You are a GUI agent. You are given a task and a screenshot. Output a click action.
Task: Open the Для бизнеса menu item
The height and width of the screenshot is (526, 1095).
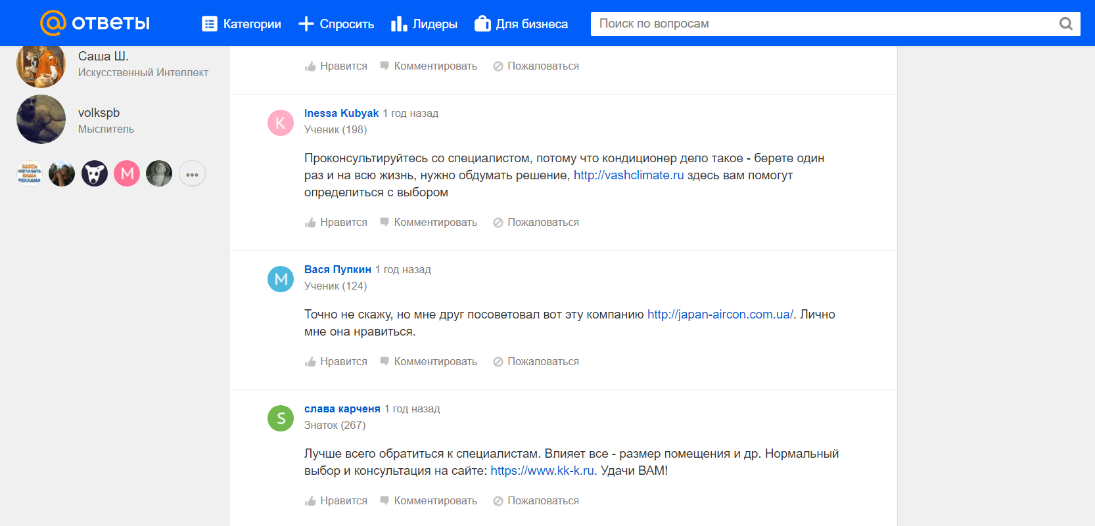click(521, 24)
